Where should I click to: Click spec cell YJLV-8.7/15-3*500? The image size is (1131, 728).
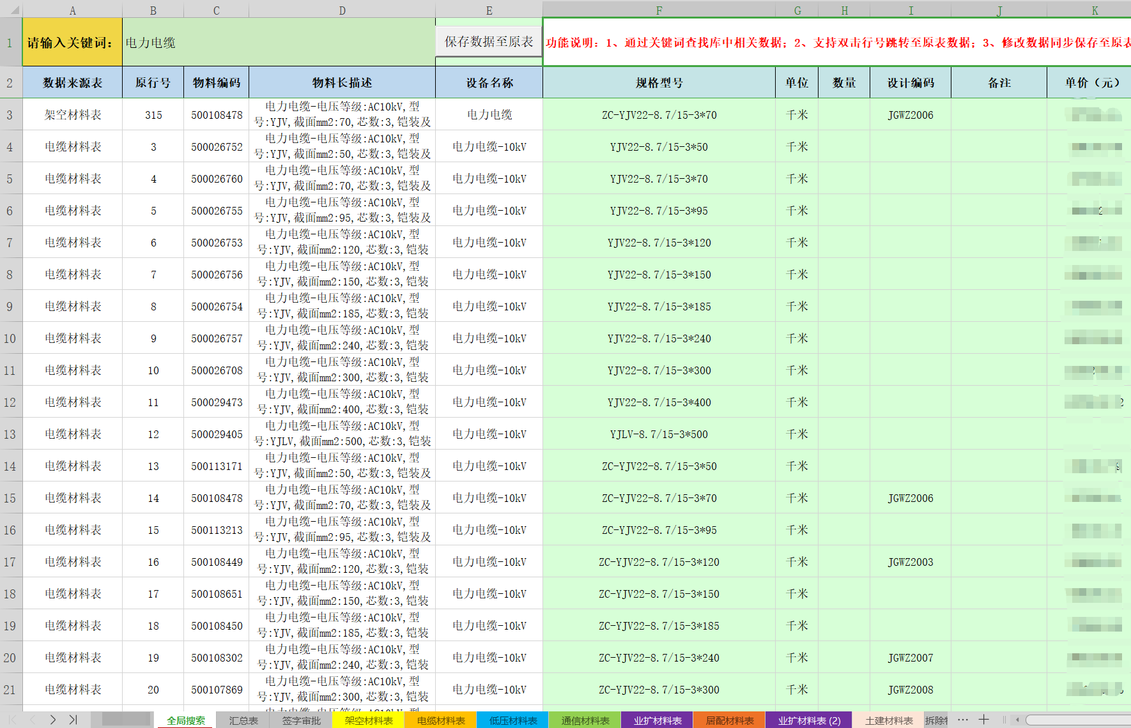point(659,434)
